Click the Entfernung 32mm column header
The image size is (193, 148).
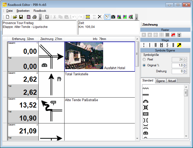pyautogui.click(x=23, y=39)
